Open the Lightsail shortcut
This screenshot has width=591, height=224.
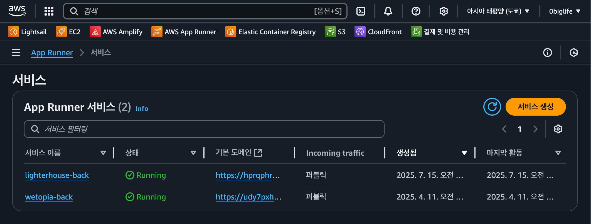pos(27,32)
